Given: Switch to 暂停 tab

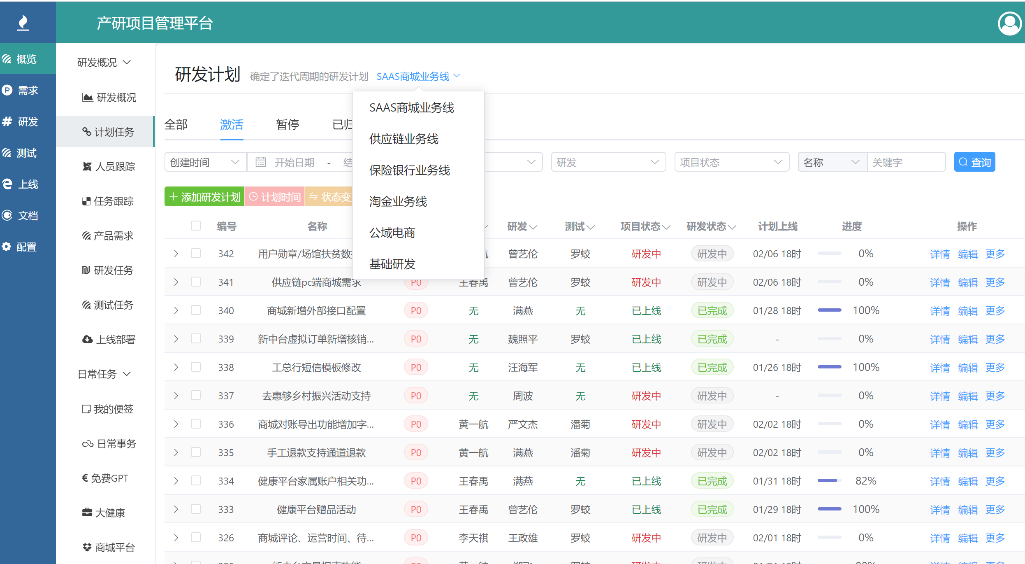Looking at the screenshot, I should 288,124.
